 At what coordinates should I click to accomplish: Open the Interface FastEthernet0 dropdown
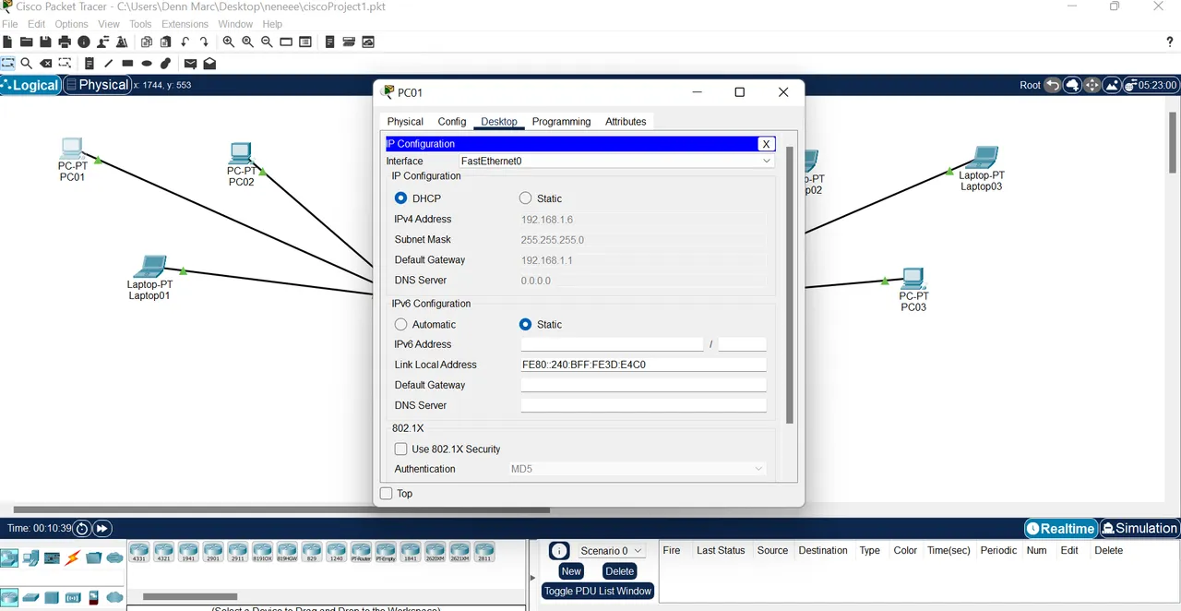[616, 161]
